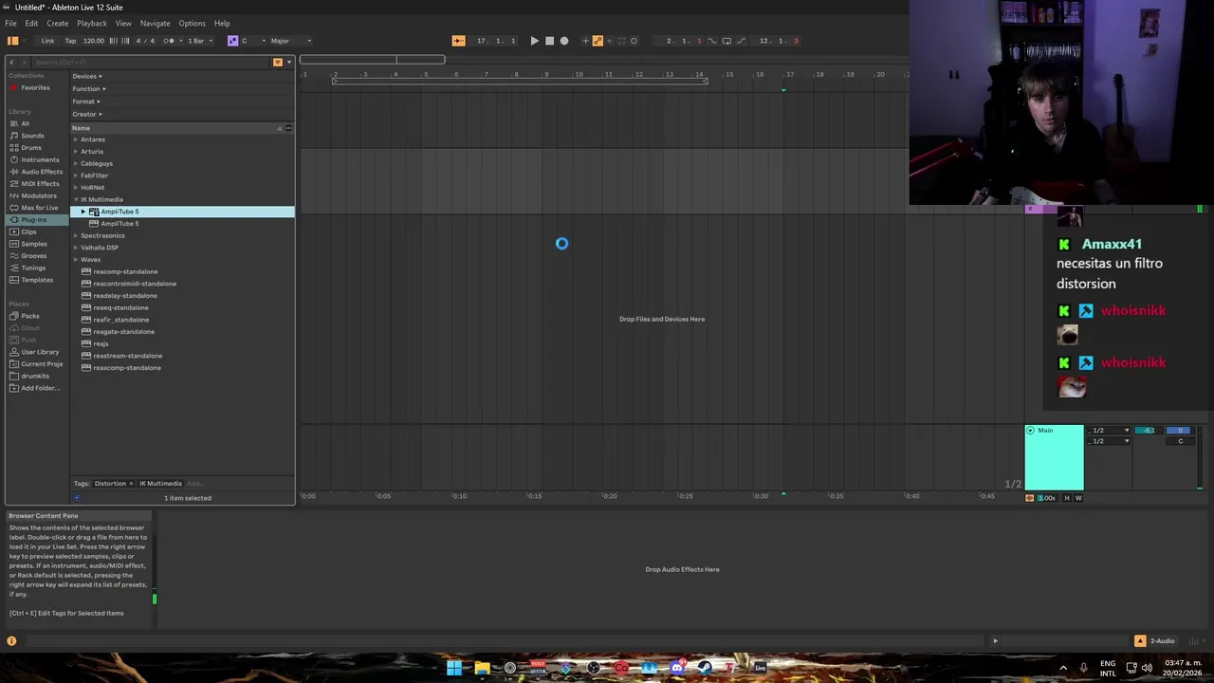Click the MIDI arrangement overdub plus icon
This screenshot has width=1214, height=683.
click(x=585, y=41)
